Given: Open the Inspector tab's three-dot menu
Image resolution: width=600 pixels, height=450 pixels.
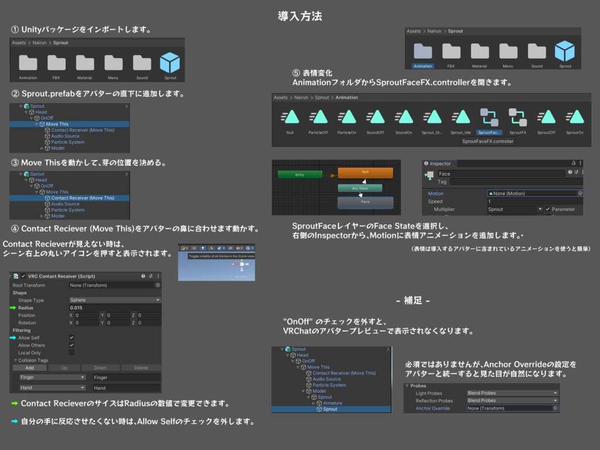Looking at the screenshot, I should (x=580, y=163).
